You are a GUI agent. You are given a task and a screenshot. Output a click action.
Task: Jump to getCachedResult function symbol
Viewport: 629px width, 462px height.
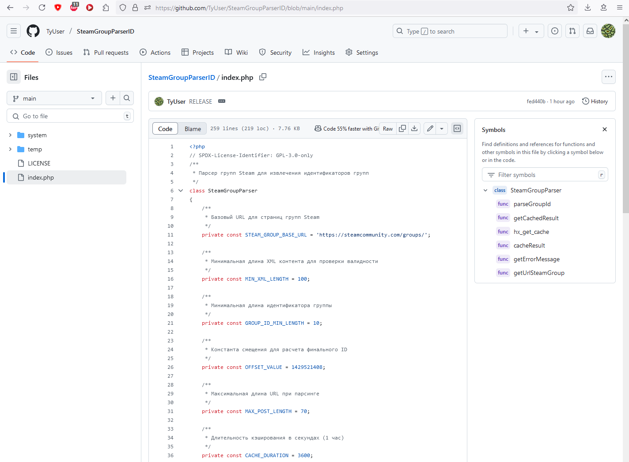[x=536, y=218]
